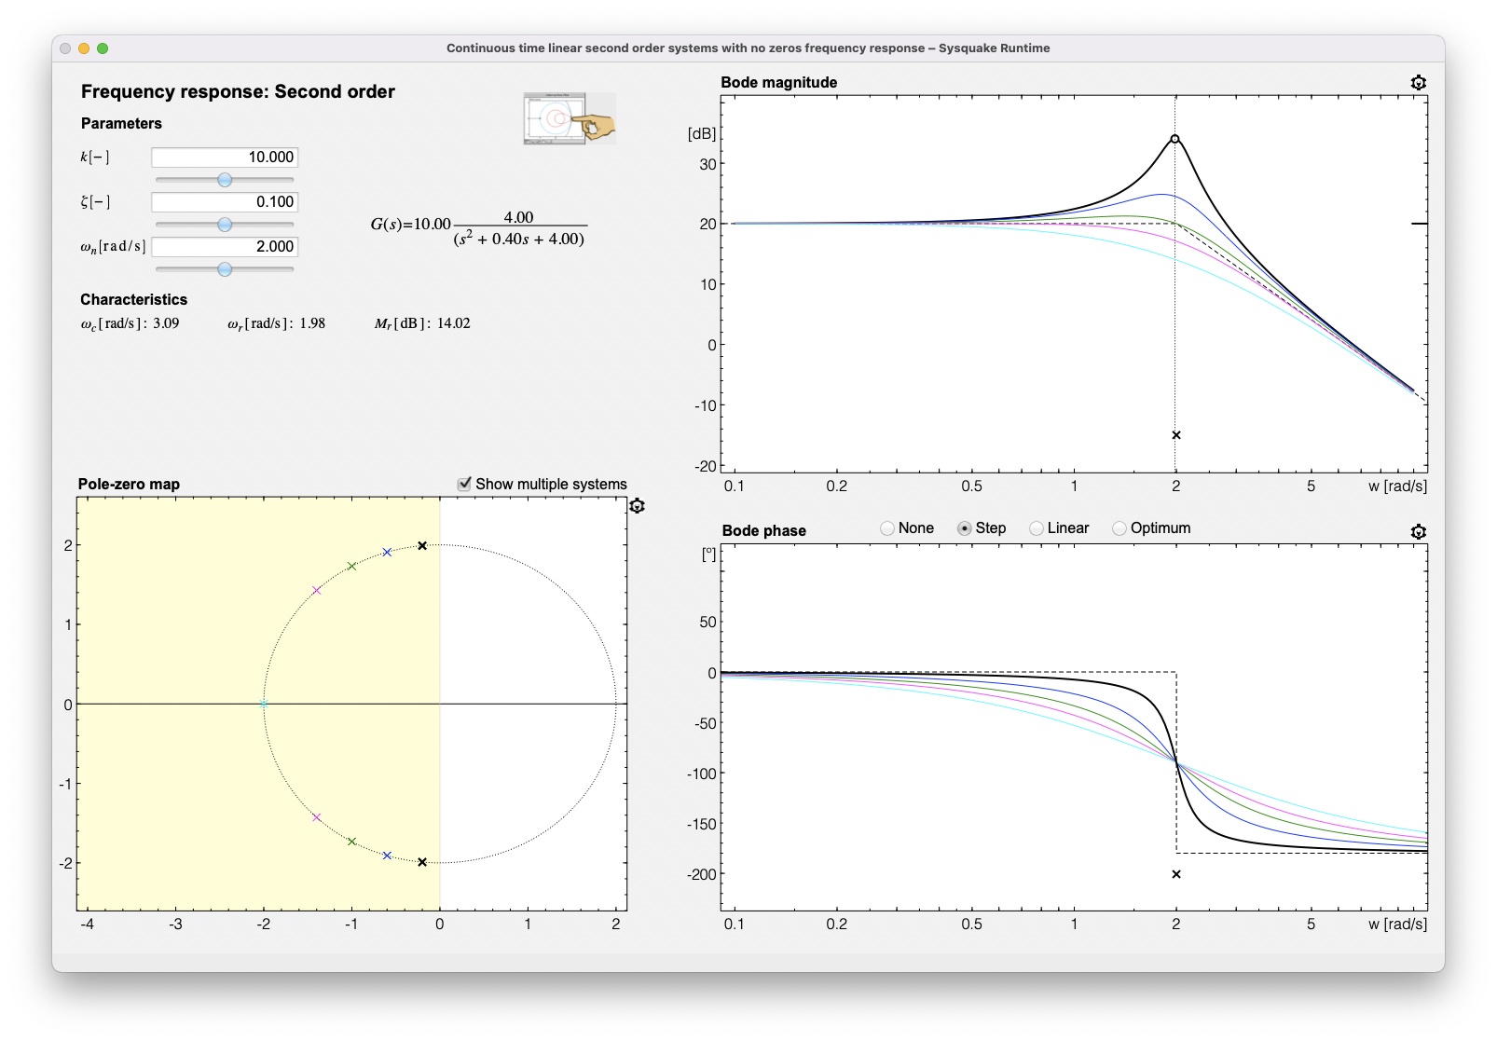The image size is (1497, 1041).
Task: Click the damping ratio ζ slider handle
Action: point(225,225)
